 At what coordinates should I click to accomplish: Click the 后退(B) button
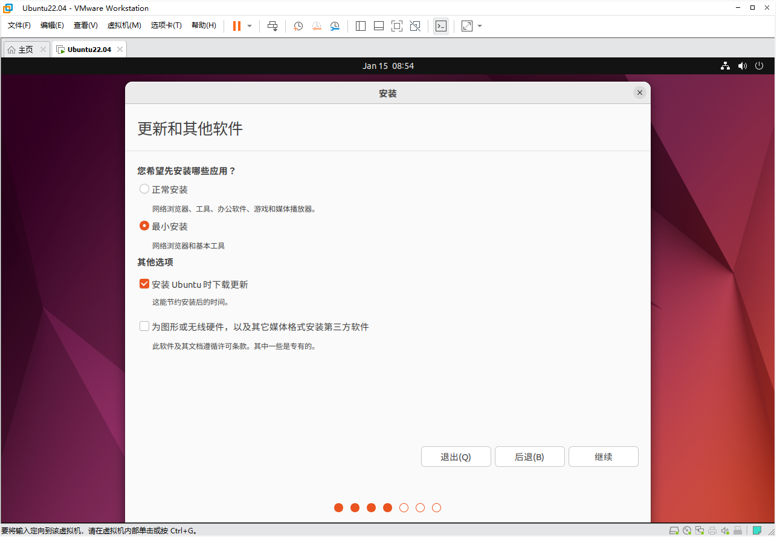click(x=529, y=457)
